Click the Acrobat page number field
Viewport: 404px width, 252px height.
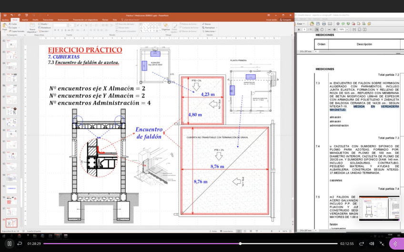(x=304, y=29)
